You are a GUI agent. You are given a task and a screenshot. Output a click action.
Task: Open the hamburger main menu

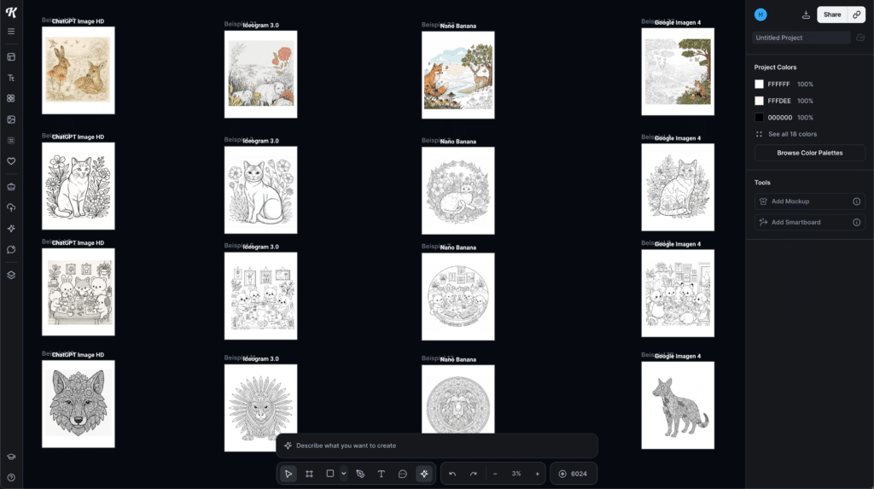[11, 32]
